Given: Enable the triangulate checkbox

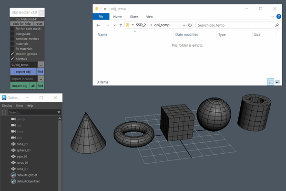Looking at the screenshot, I should point(12,34).
